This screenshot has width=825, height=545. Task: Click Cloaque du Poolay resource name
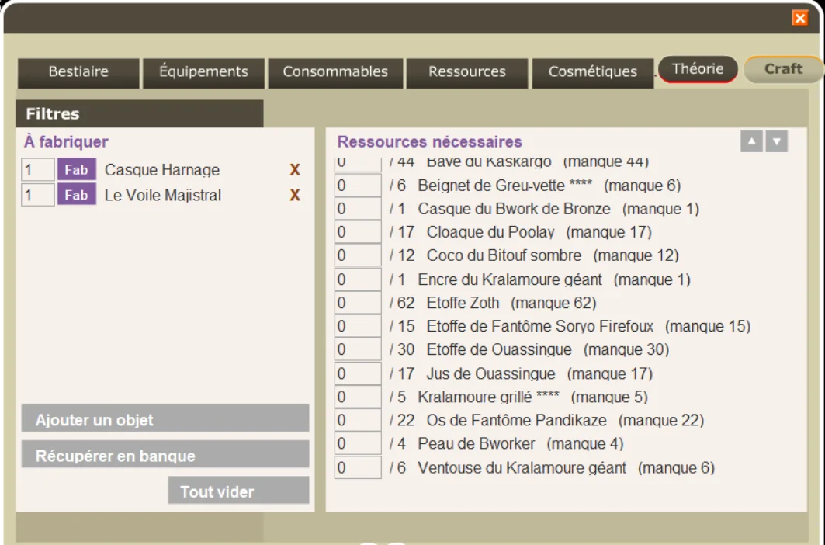click(x=490, y=231)
